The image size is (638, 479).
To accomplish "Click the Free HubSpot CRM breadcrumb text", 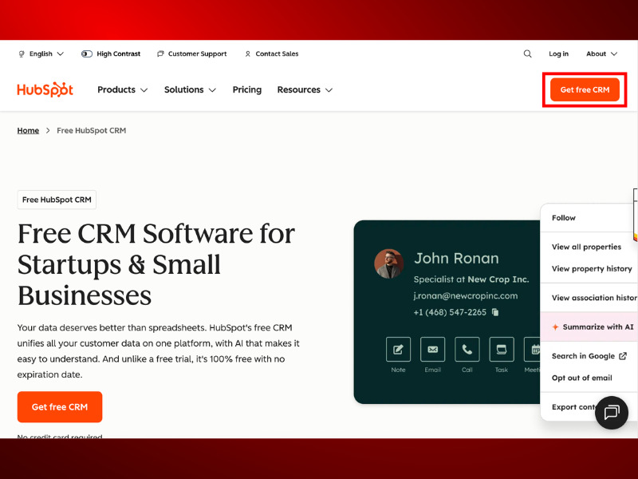I will [91, 130].
